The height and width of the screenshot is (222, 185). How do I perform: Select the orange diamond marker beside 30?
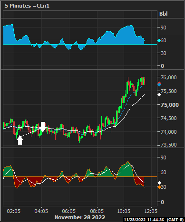[159, 187]
